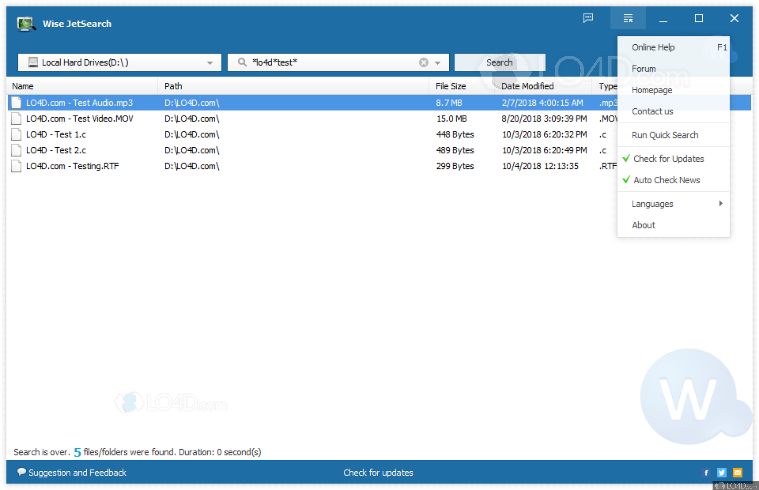Open the About menu entry
The image size is (759, 490).
(643, 225)
